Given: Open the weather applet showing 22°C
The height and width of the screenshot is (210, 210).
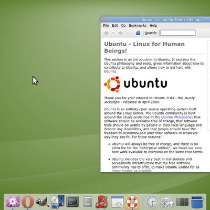Looking at the screenshot, I should [167, 202].
